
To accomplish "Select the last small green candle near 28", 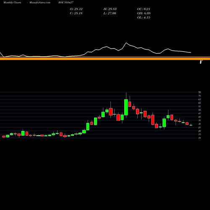I will (191, 125).
